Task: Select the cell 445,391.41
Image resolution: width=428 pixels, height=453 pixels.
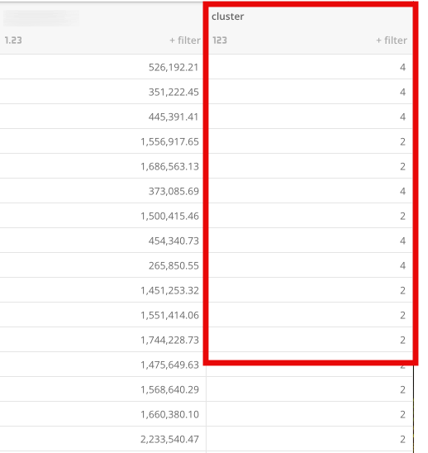Action: [x=174, y=117]
